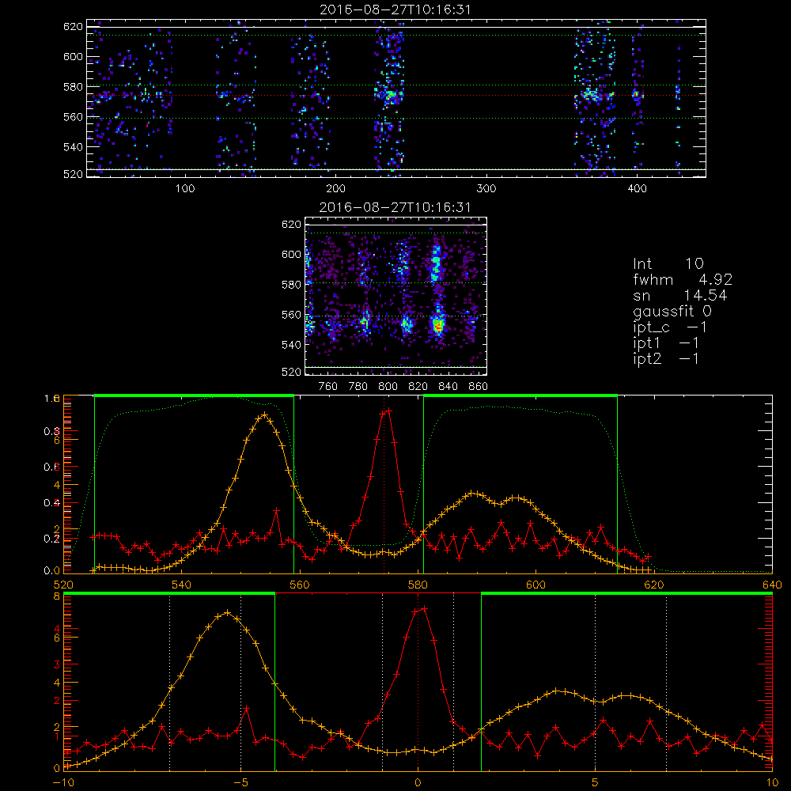Click x-axis label 5 on the bottom plot

pos(596,782)
